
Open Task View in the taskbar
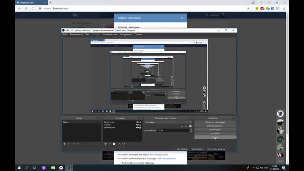pos(35,168)
